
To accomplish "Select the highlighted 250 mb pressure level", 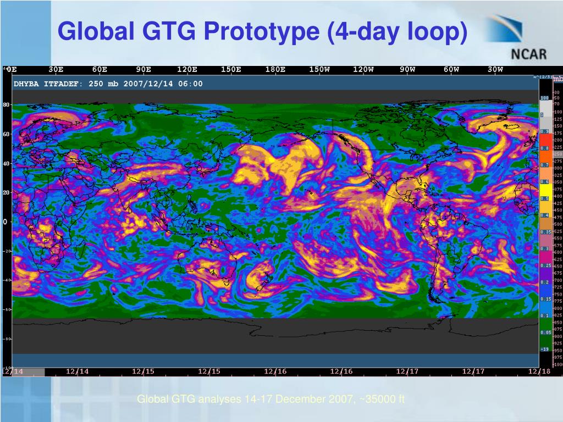I will 558,154.
